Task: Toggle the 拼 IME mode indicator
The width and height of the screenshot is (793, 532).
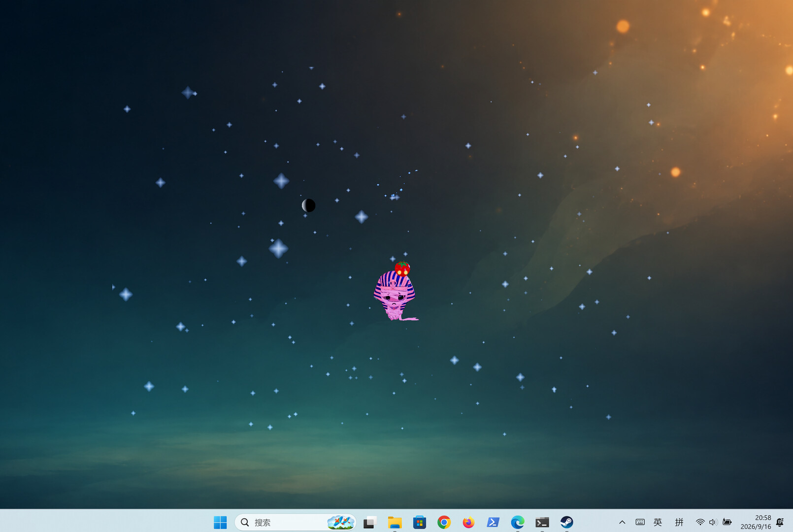Action: (679, 522)
